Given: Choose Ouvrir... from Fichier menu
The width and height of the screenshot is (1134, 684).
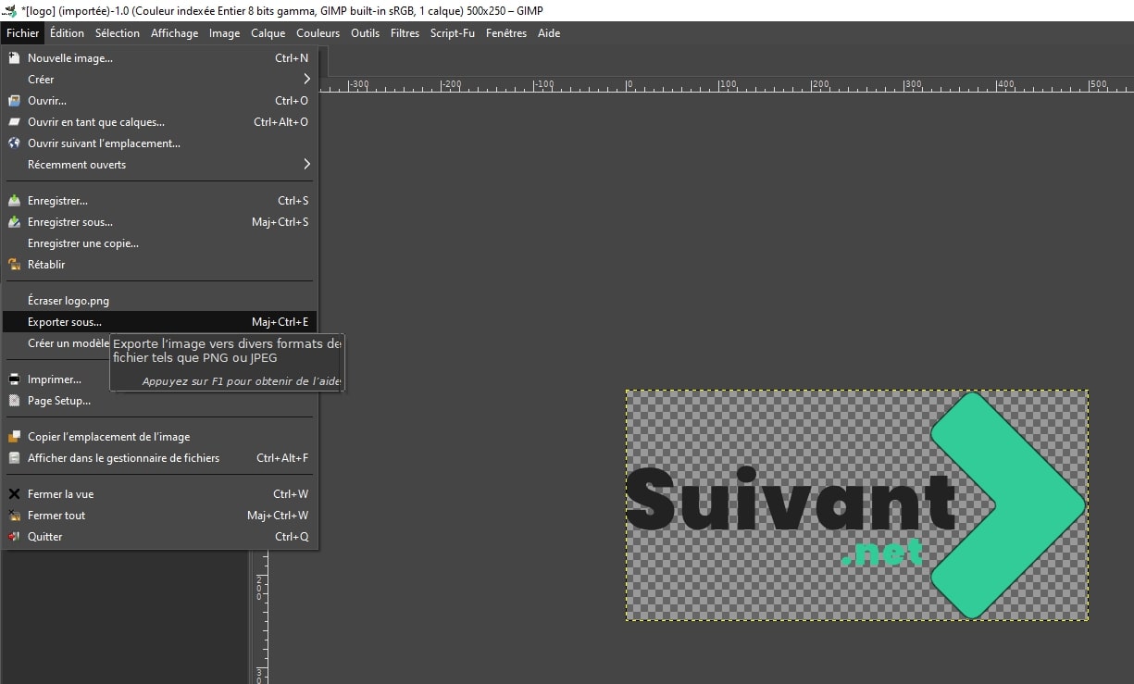Looking at the screenshot, I should click(x=159, y=101).
